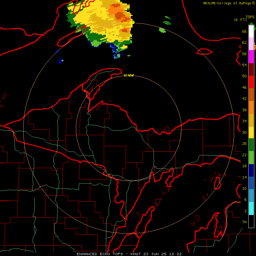
Task: Click the dark green 22-26 legend swatch
Action: coord(251,145)
